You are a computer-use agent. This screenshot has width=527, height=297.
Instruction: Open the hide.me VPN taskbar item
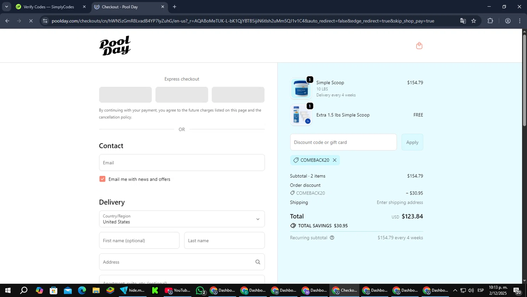coord(132,290)
